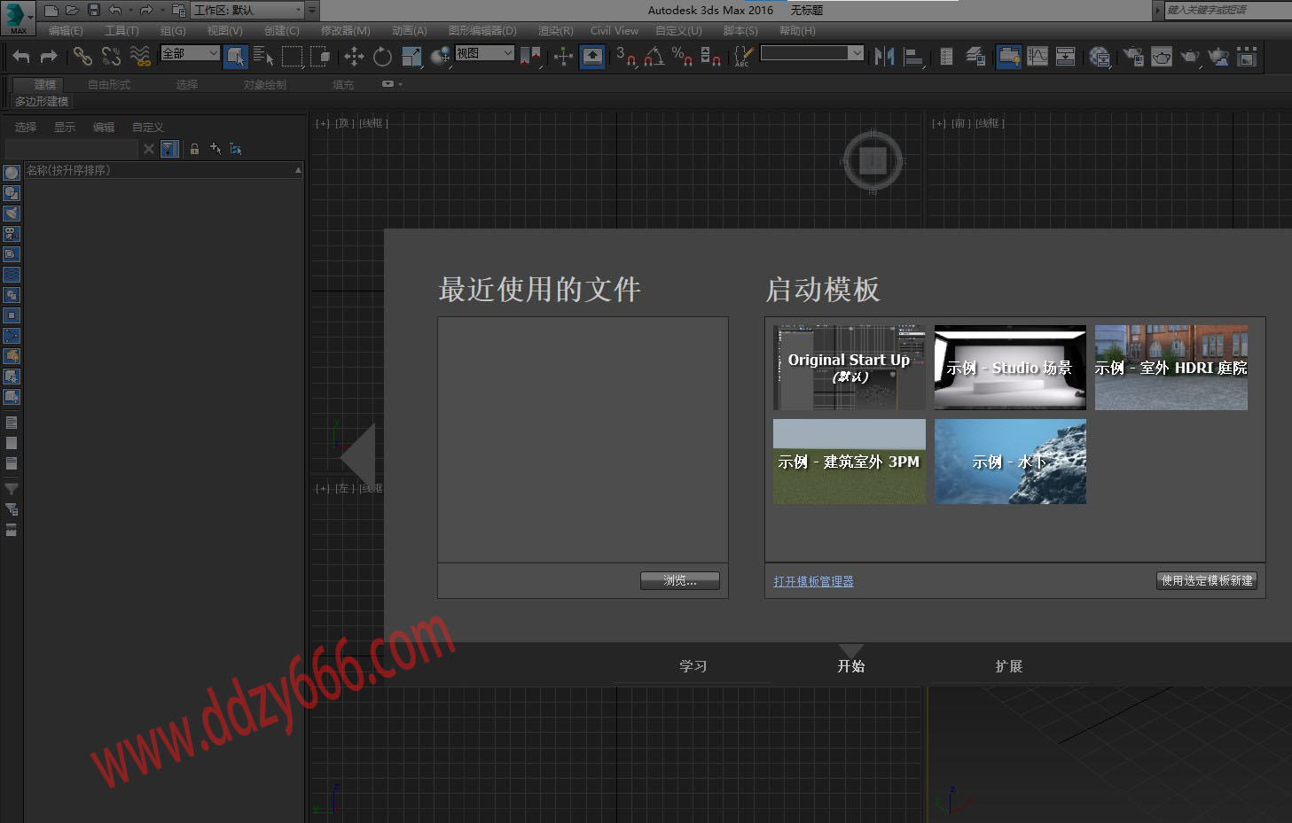Click the Render Production teapot icon
1292x823 pixels.
1190,57
